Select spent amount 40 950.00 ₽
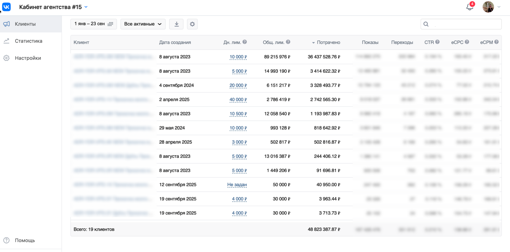 point(328,185)
